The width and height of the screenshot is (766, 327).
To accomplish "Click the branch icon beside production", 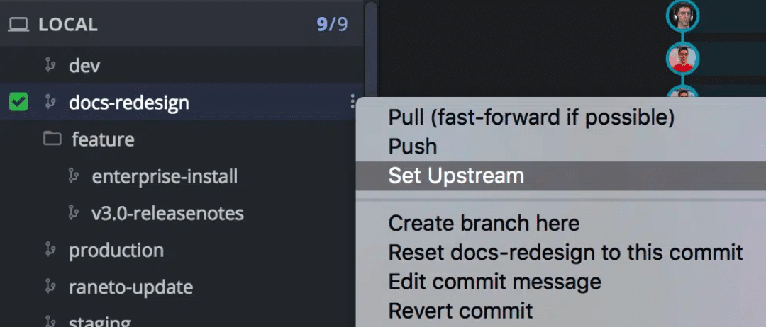I will point(50,250).
